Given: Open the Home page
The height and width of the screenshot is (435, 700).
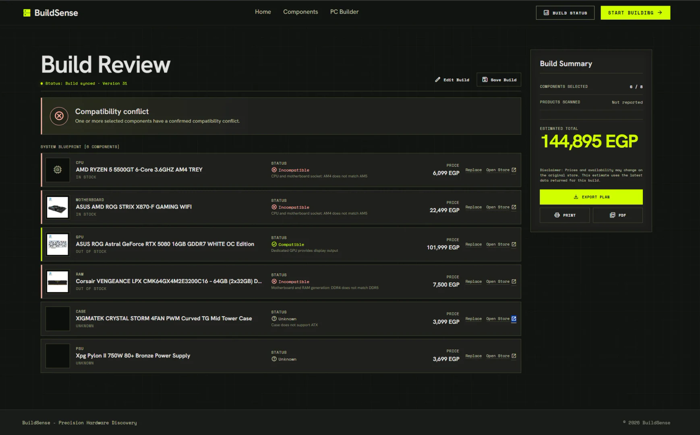Looking at the screenshot, I should pos(263,12).
